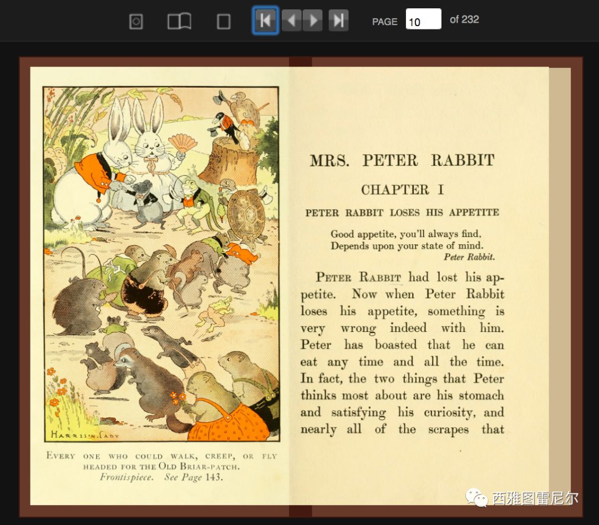Click the 'Frontispiece. See Page 143.' caption

click(161, 477)
